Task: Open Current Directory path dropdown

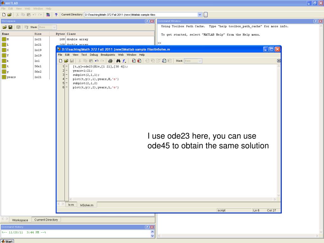Action: (200, 15)
